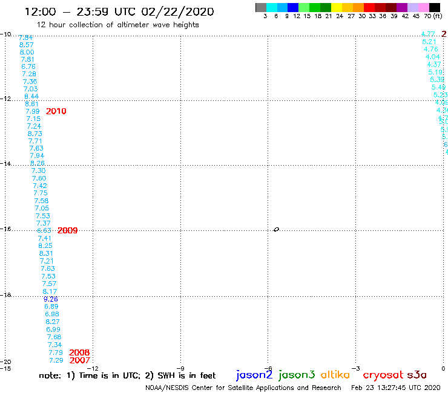The image size is (448, 393).
Task: Click the 7.99 value beside 2010
Action: pyautogui.click(x=33, y=111)
